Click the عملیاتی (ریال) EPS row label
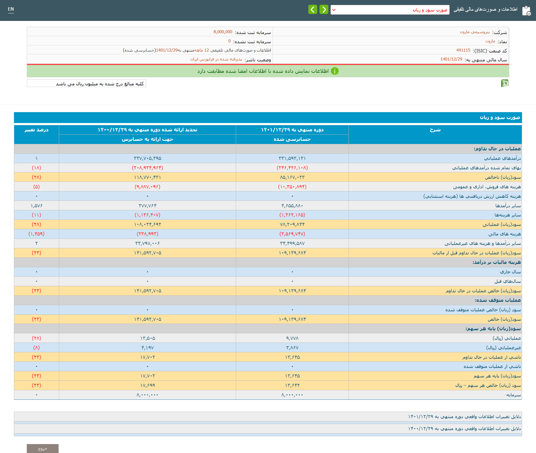 (x=507, y=338)
